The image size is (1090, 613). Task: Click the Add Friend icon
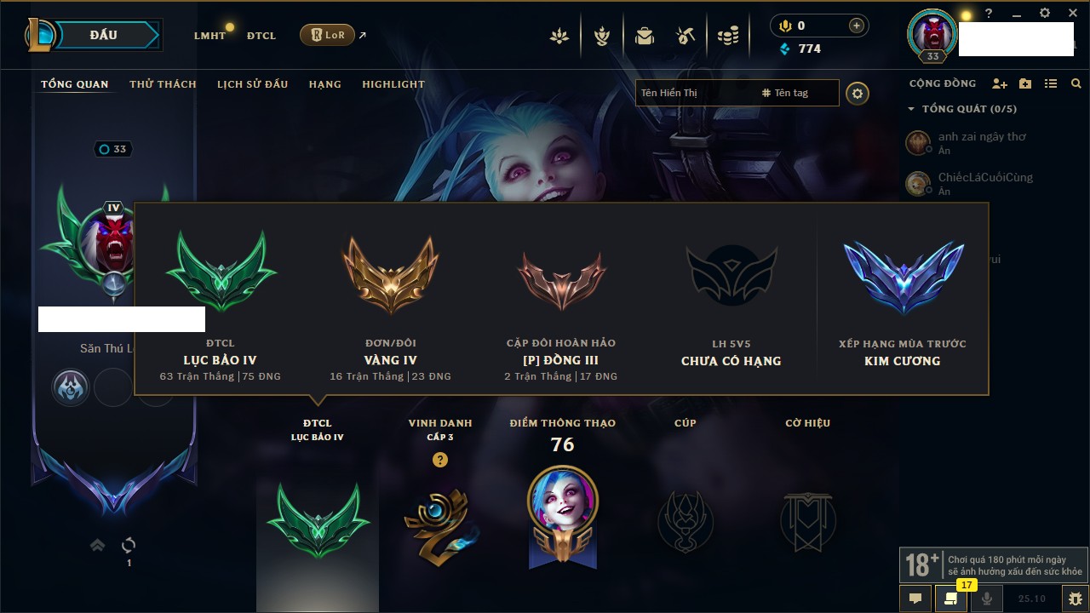pos(1000,83)
